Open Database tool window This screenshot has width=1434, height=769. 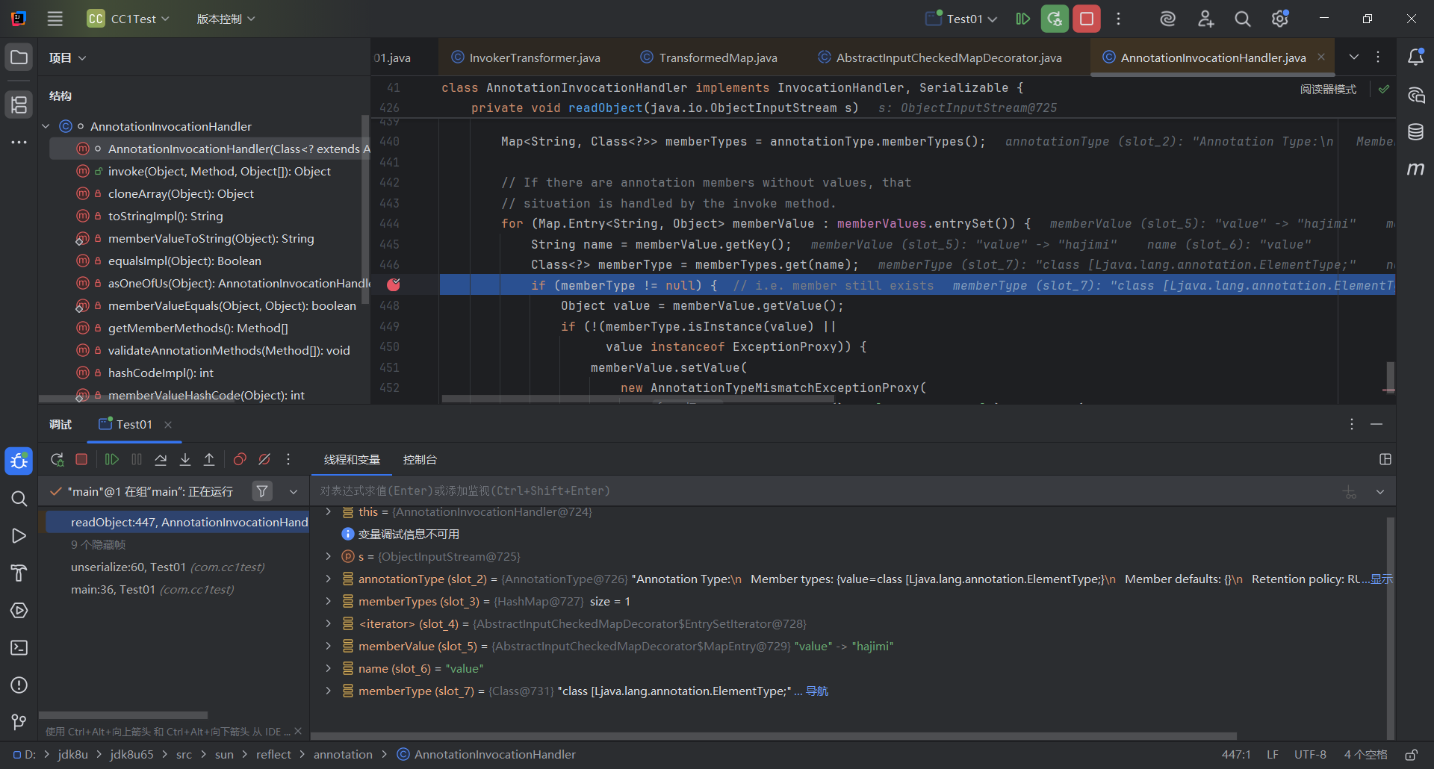click(1415, 132)
